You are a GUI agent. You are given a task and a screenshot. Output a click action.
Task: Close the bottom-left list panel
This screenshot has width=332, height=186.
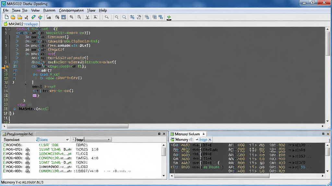[164, 134]
